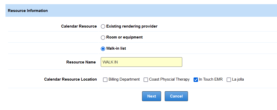Image resolution: width=277 pixels, height=110 pixels.
Task: Check the Billing Department checkbox
Action: pyautogui.click(x=105, y=80)
